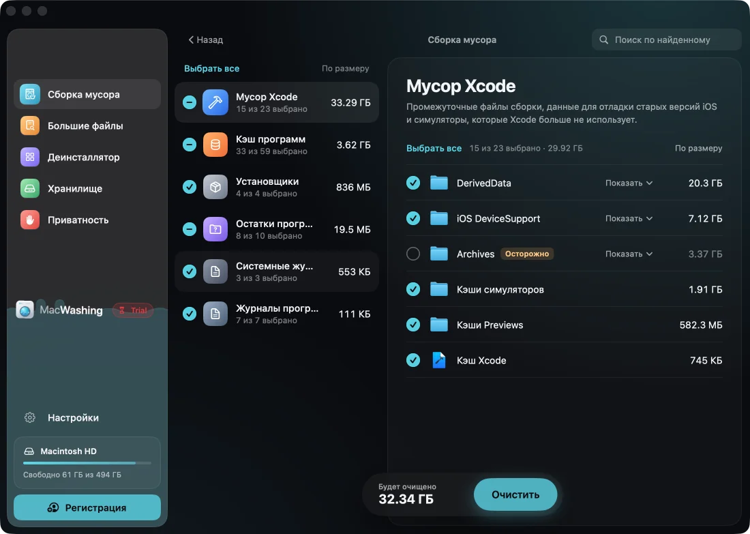The image size is (750, 534).
Task: Expand Показать for Archives
Action: click(x=629, y=254)
